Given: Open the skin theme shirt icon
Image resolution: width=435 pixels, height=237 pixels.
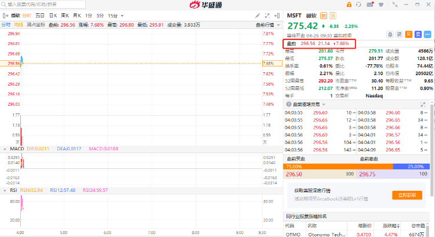Looking at the screenshot, I should 381,5.
